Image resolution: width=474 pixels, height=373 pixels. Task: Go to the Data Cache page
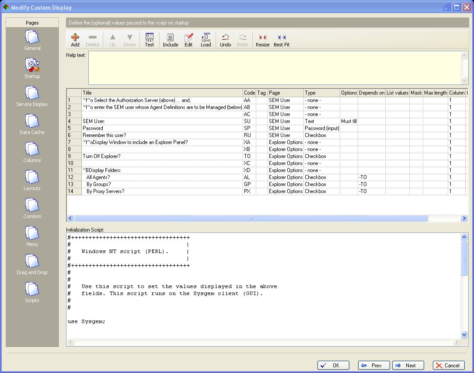click(32, 124)
